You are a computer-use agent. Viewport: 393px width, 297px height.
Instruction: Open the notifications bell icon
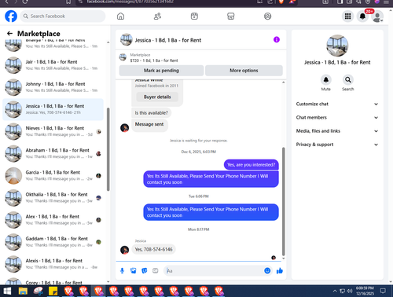pyautogui.click(x=362, y=16)
